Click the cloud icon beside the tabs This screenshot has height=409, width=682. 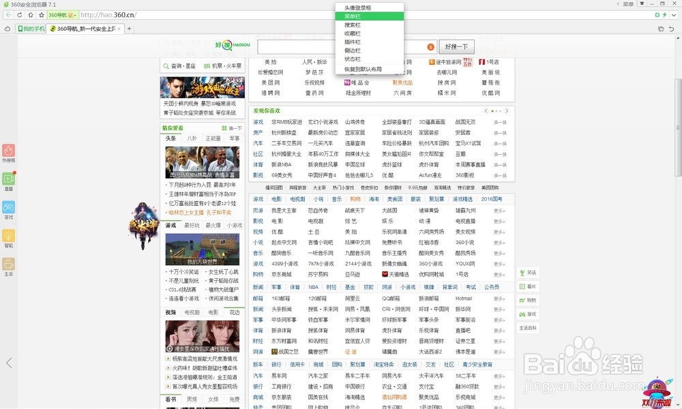pos(8,29)
